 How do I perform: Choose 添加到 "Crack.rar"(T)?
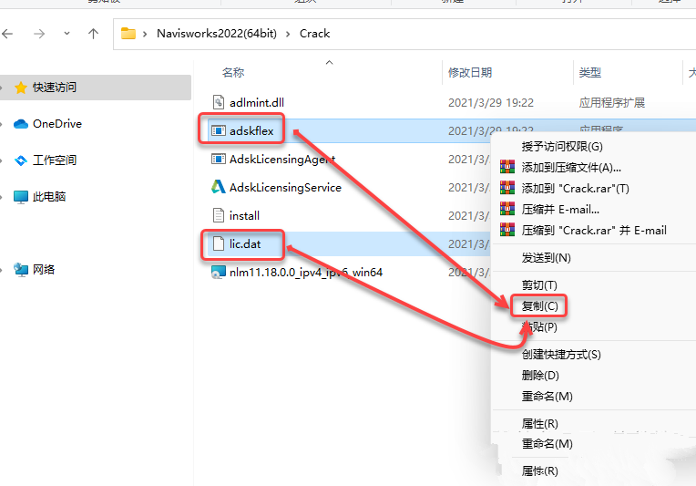575,189
